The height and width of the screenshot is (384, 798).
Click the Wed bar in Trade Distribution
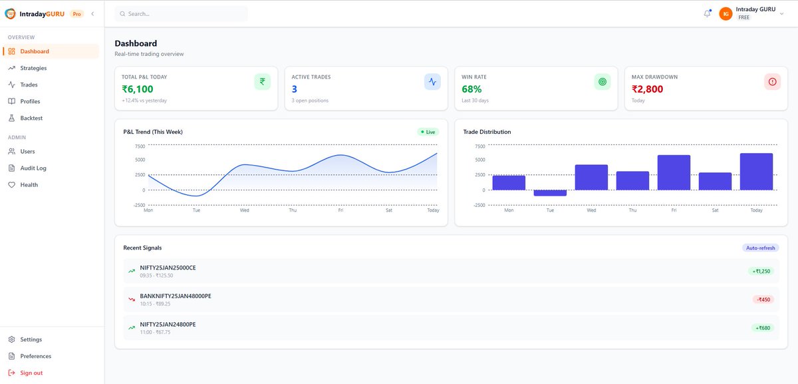(x=591, y=177)
